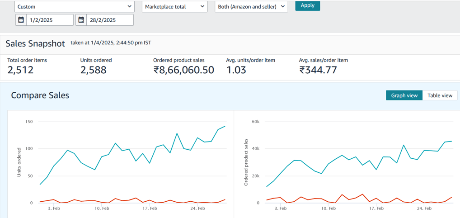Viewport: 460px width, 218px height.
Task: Edit the 1/2/2025 start date field
Action: 50,20
